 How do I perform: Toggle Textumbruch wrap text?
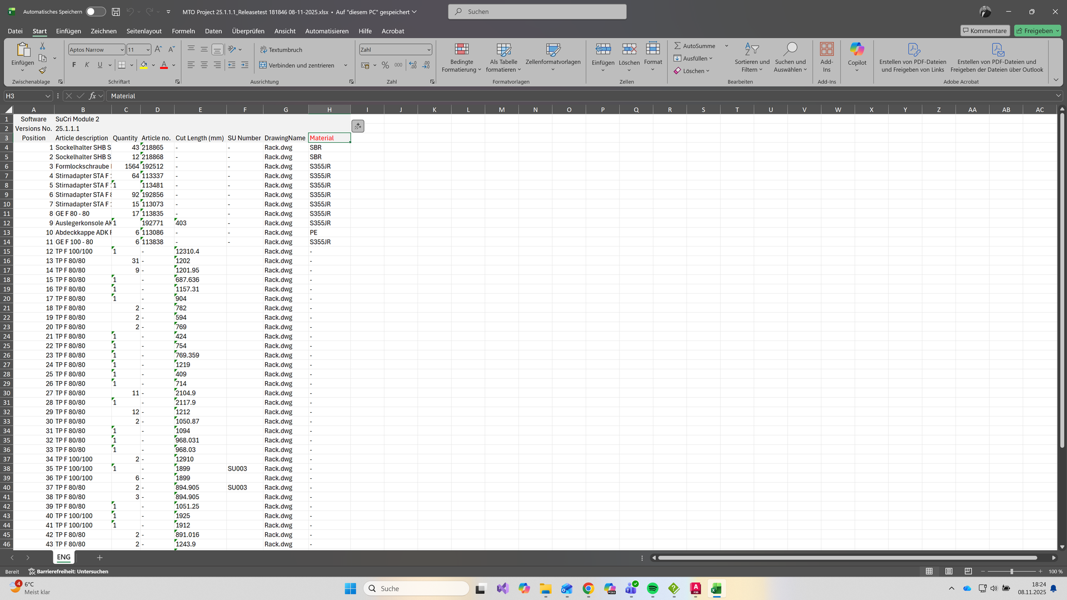coord(281,49)
